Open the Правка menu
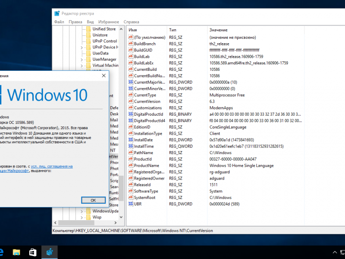The height and width of the screenshot is (259, 345). pos(75,22)
